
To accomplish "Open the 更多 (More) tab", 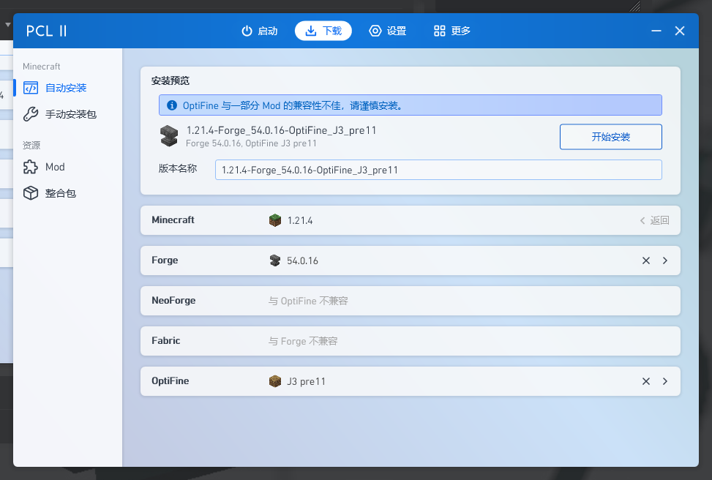I will pos(451,31).
